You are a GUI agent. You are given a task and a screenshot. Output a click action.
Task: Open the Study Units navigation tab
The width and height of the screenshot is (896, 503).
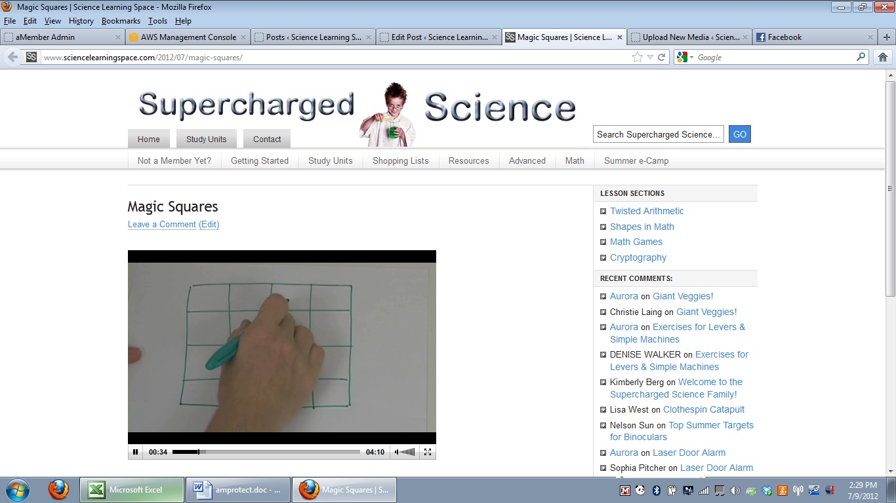(206, 139)
